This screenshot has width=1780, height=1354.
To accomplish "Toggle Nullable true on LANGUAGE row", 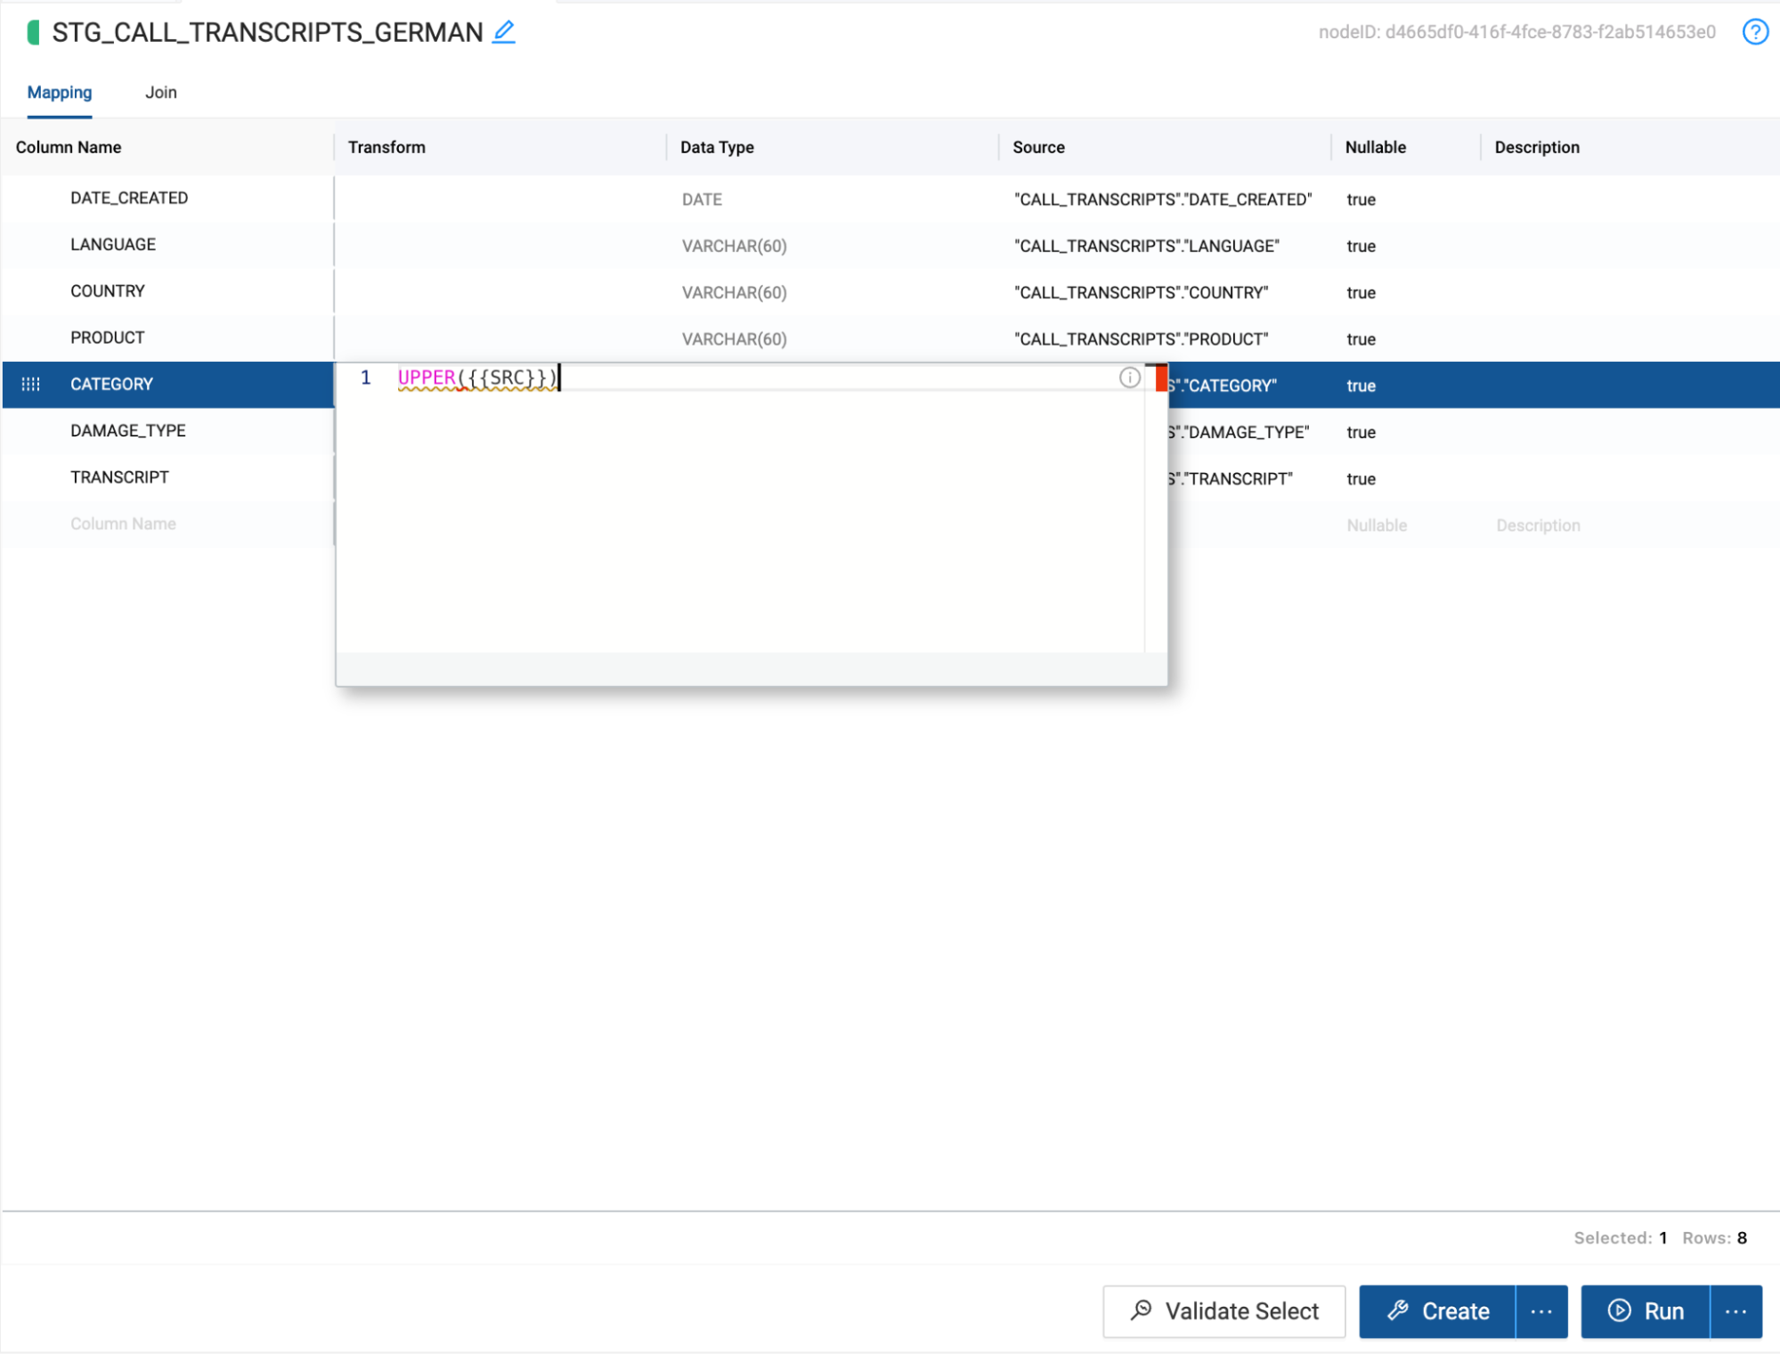I will (x=1361, y=246).
